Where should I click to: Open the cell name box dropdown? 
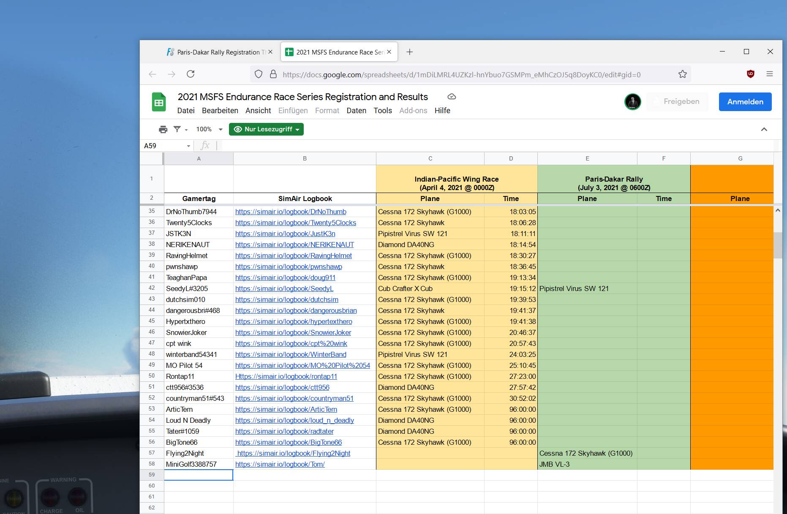click(188, 146)
